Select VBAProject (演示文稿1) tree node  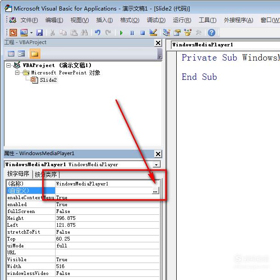click(x=57, y=65)
